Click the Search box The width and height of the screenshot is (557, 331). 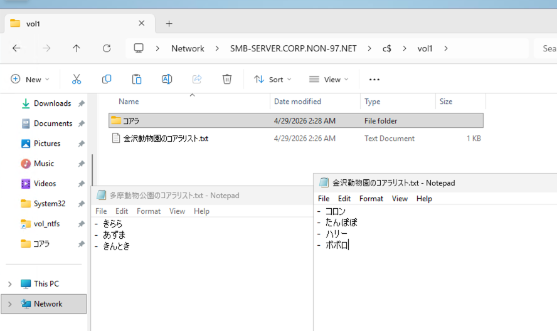click(x=545, y=48)
